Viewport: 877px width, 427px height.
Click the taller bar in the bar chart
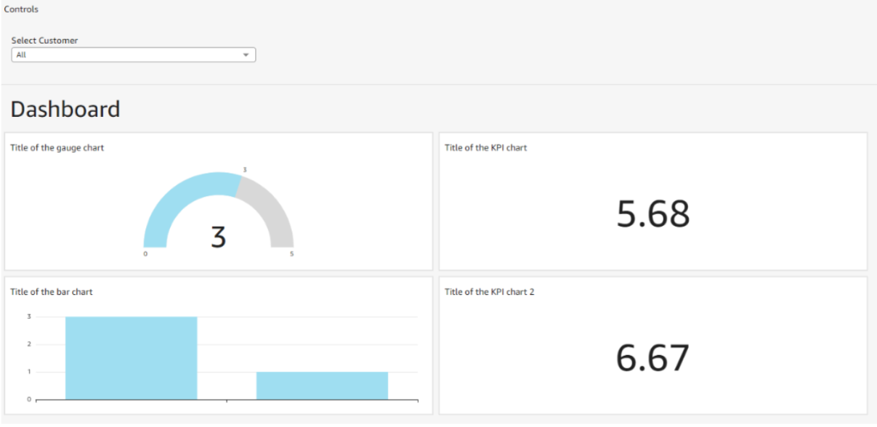coord(131,357)
